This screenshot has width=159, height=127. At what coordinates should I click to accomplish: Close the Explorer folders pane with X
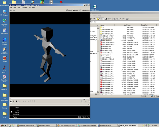[97, 25]
